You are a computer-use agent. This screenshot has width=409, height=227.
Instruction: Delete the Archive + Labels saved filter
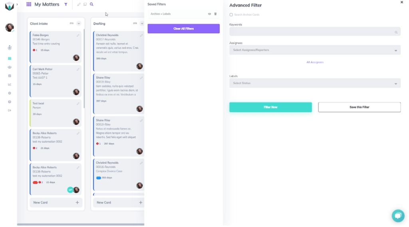pos(215,14)
